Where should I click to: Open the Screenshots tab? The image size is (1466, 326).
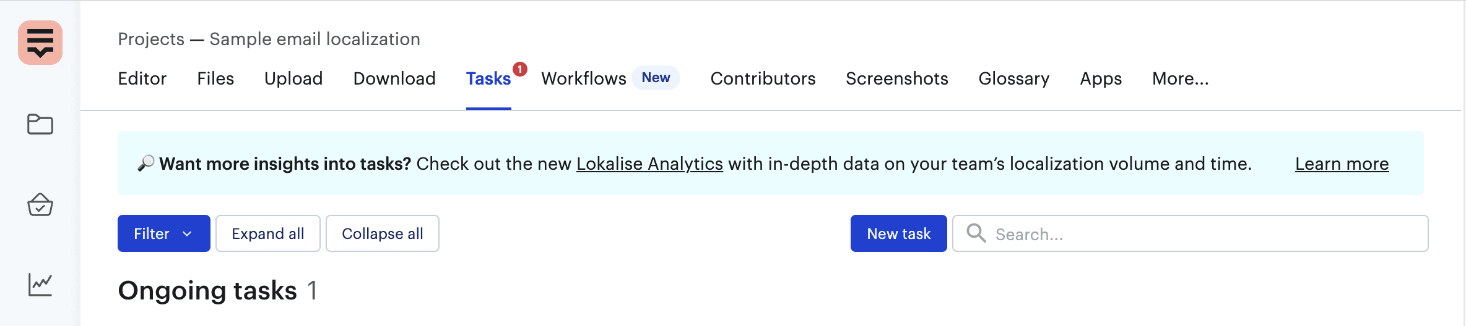(x=897, y=78)
